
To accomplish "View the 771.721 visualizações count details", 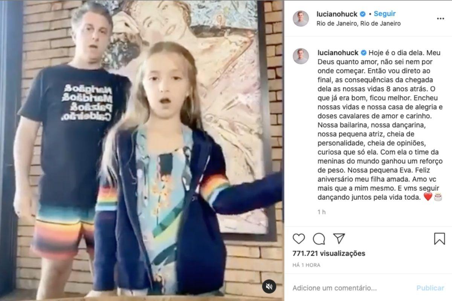I will tap(329, 254).
